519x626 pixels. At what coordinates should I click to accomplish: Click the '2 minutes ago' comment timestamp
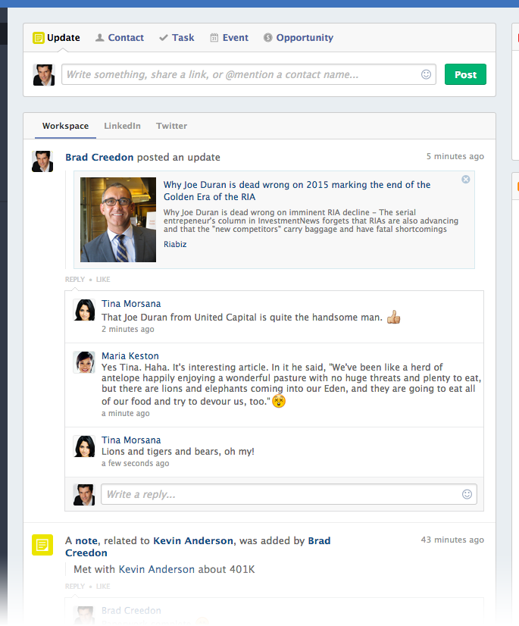(x=128, y=329)
